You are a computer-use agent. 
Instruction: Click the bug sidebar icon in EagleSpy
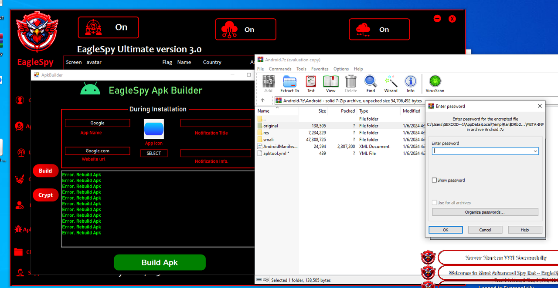(18, 229)
